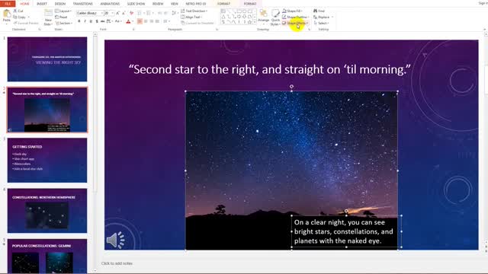Toggle strikethrough formatting
Screen dimensions: 488x274
click(x=102, y=21)
